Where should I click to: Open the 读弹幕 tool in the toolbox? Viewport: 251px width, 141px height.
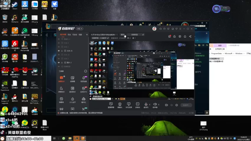point(72,79)
